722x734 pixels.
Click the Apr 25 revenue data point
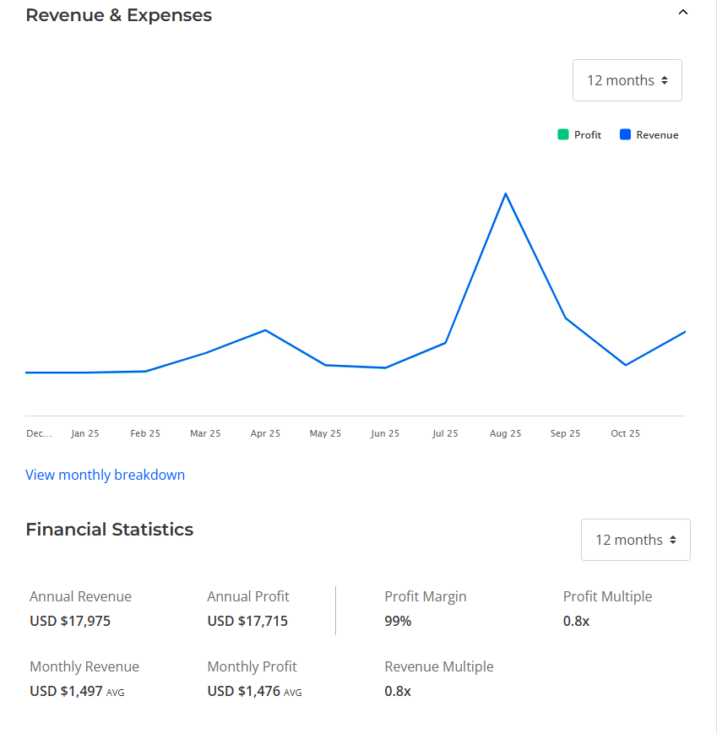point(266,330)
